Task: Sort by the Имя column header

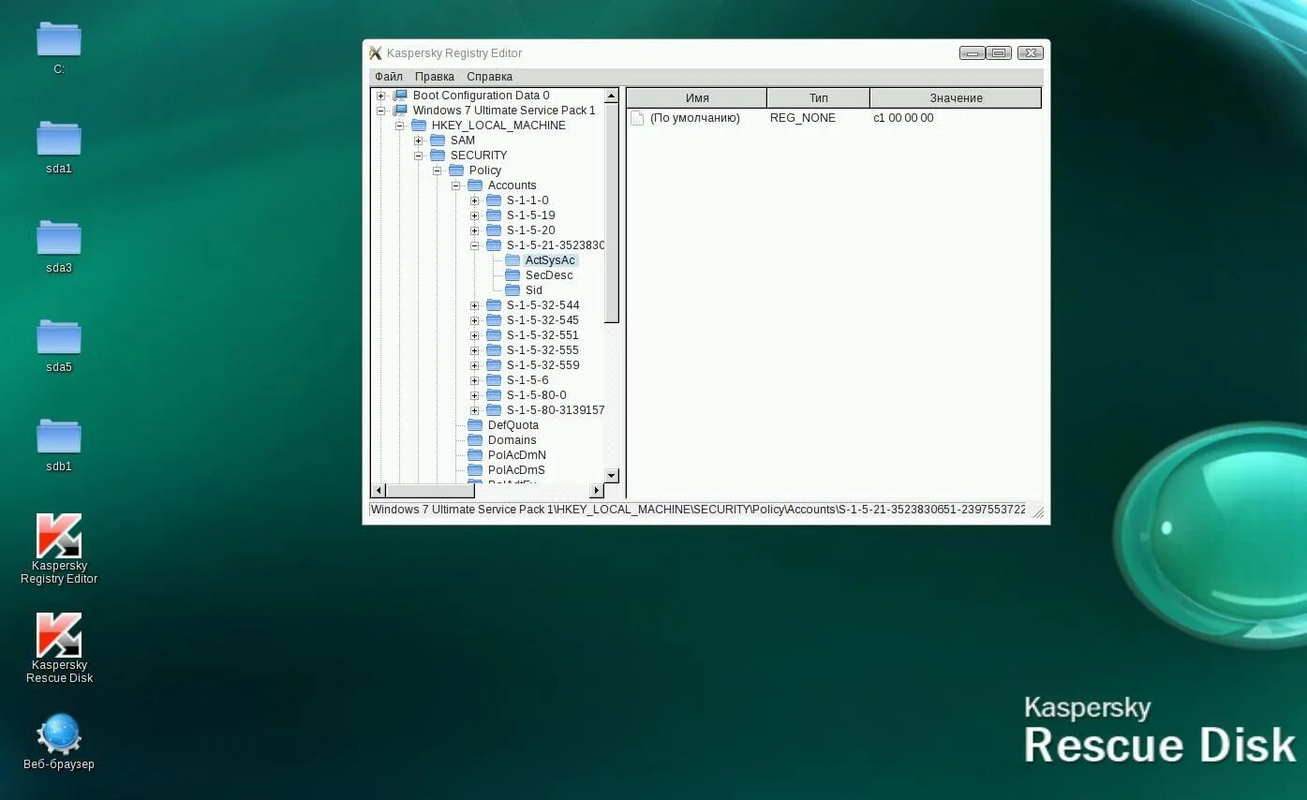Action: pos(697,98)
